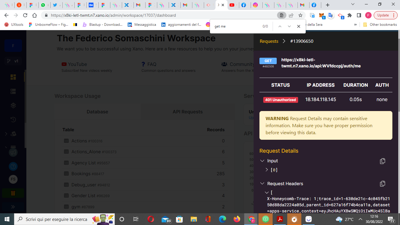400x225 pixels.
Task: Close the find-in-page bar
Action: coord(299,26)
